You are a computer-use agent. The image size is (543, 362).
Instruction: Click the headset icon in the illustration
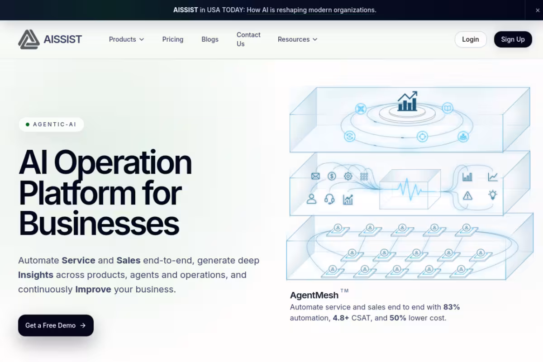(329, 199)
